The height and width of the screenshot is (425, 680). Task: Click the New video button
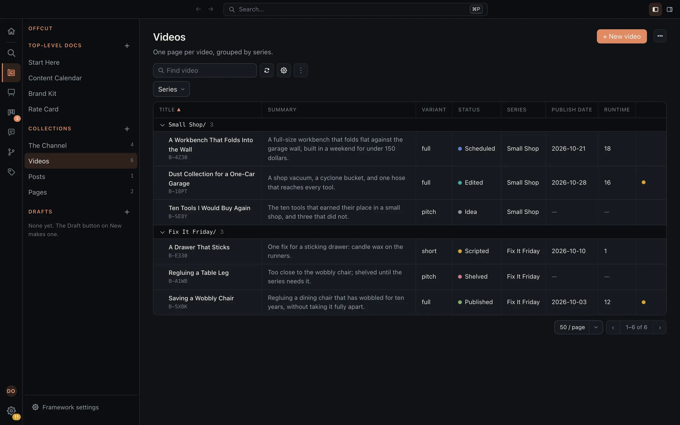[x=622, y=36]
